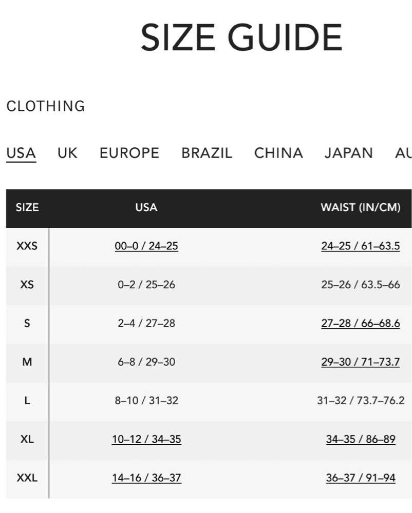Select the L size row label
This screenshot has height=513, width=412.
point(27,401)
